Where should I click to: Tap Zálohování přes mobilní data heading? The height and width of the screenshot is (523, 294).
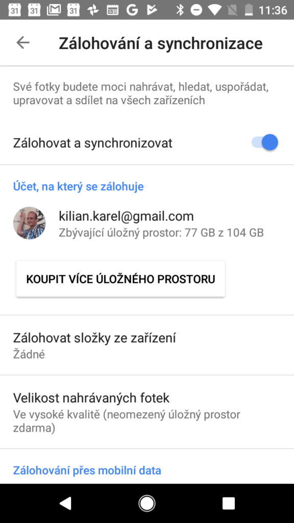87,470
